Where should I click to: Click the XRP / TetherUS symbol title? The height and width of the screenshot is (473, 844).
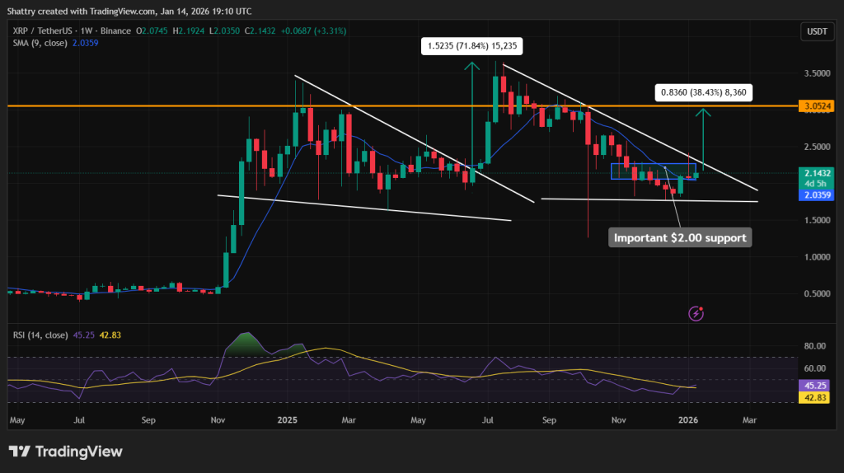(51, 30)
